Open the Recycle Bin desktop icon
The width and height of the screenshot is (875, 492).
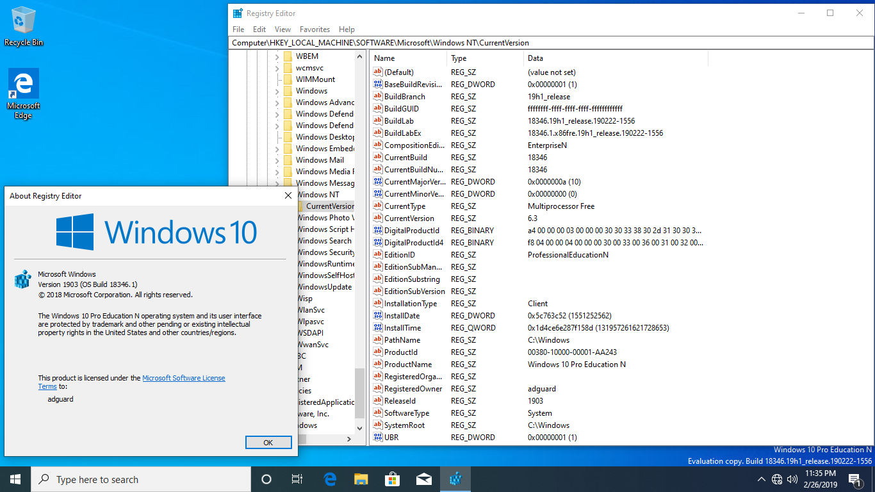coord(24,26)
